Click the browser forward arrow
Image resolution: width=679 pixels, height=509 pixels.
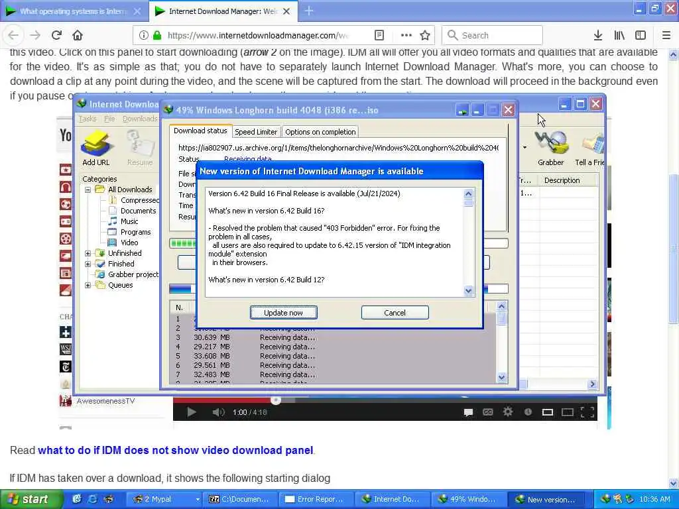35,35
